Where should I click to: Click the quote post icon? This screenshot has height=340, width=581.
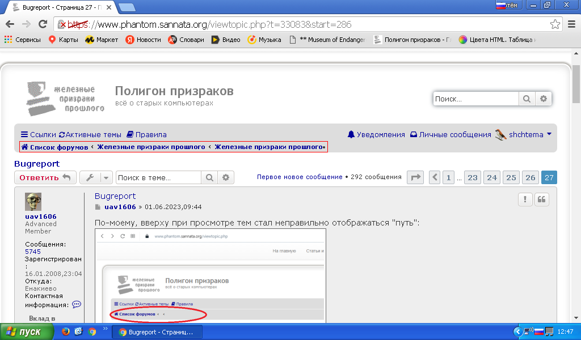[541, 200]
